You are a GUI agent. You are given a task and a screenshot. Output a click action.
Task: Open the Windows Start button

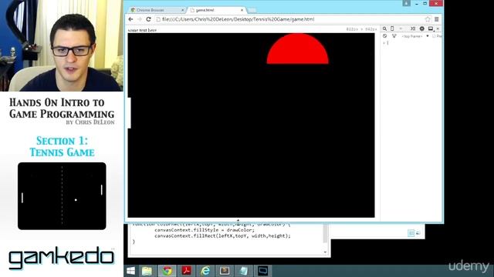(x=131, y=271)
